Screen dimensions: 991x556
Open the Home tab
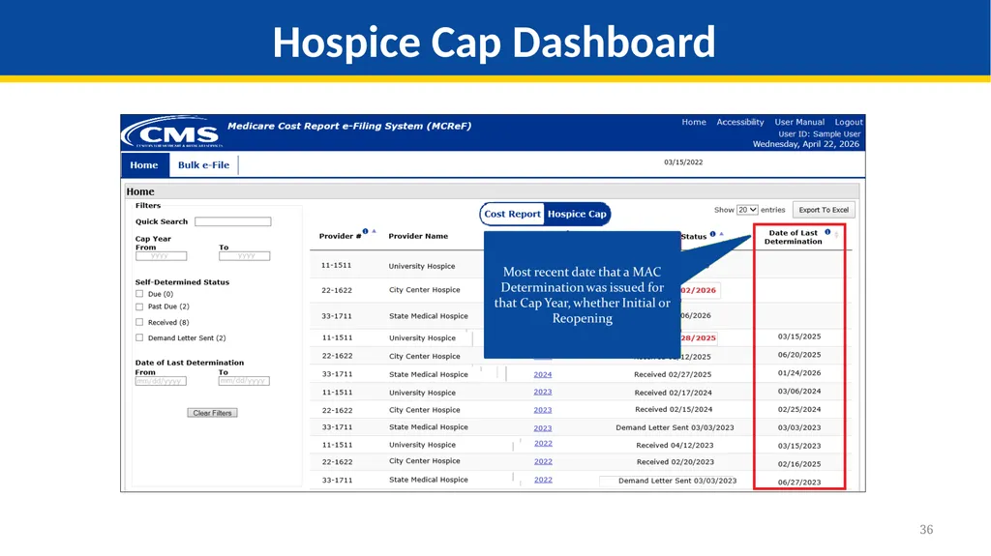pos(144,165)
